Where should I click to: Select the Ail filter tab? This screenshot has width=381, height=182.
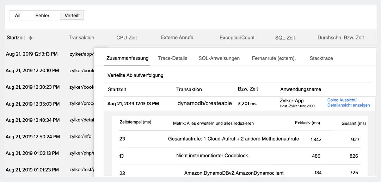pos(18,15)
